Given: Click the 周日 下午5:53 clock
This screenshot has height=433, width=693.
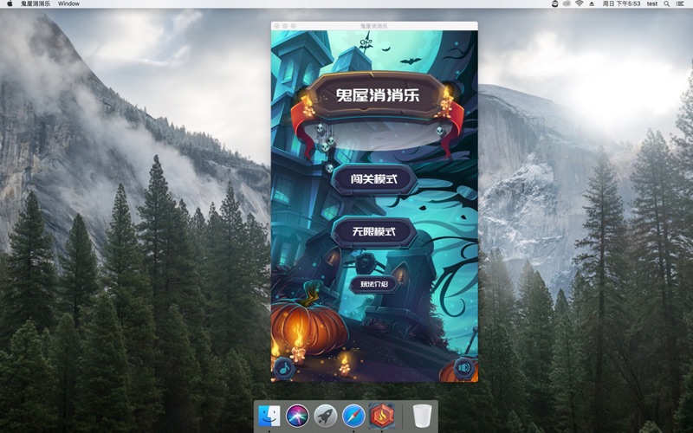Looking at the screenshot, I should click(621, 3).
